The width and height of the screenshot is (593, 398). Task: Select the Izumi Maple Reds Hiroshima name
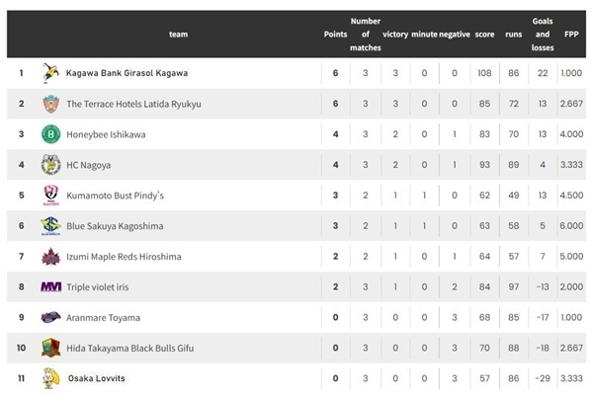124,257
